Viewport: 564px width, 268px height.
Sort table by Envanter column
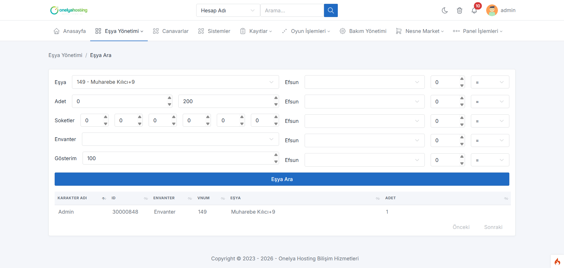(x=172, y=198)
